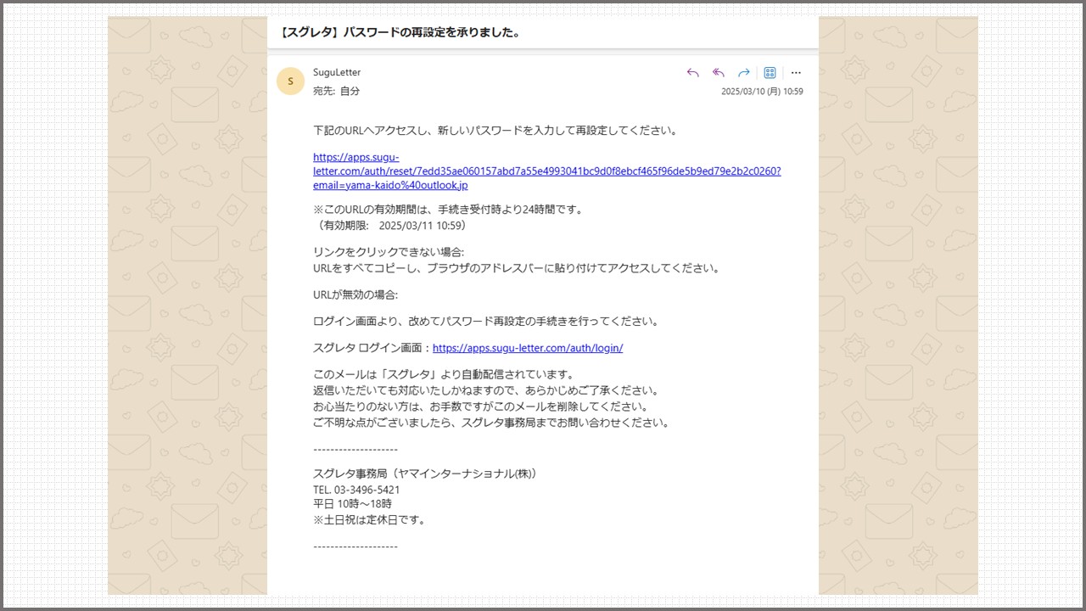
Task: Click the Reply All arrow icon
Action: (x=719, y=73)
